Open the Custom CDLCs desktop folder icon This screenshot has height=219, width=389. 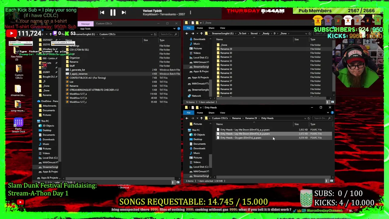coord(19,72)
